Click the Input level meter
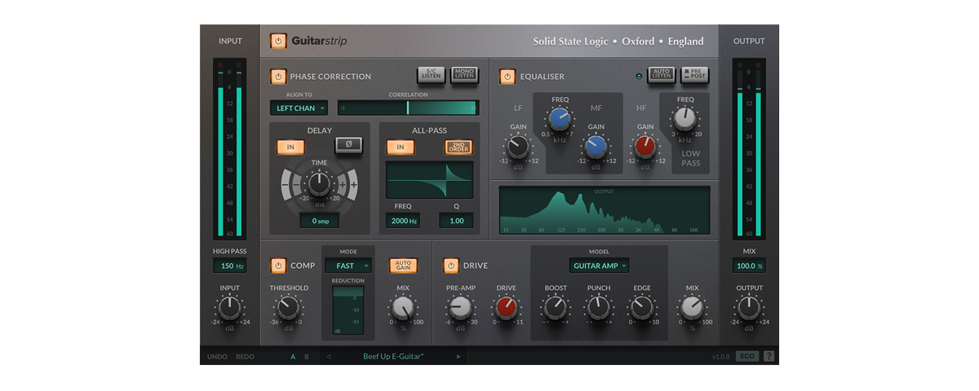979x391 pixels. pos(230,149)
